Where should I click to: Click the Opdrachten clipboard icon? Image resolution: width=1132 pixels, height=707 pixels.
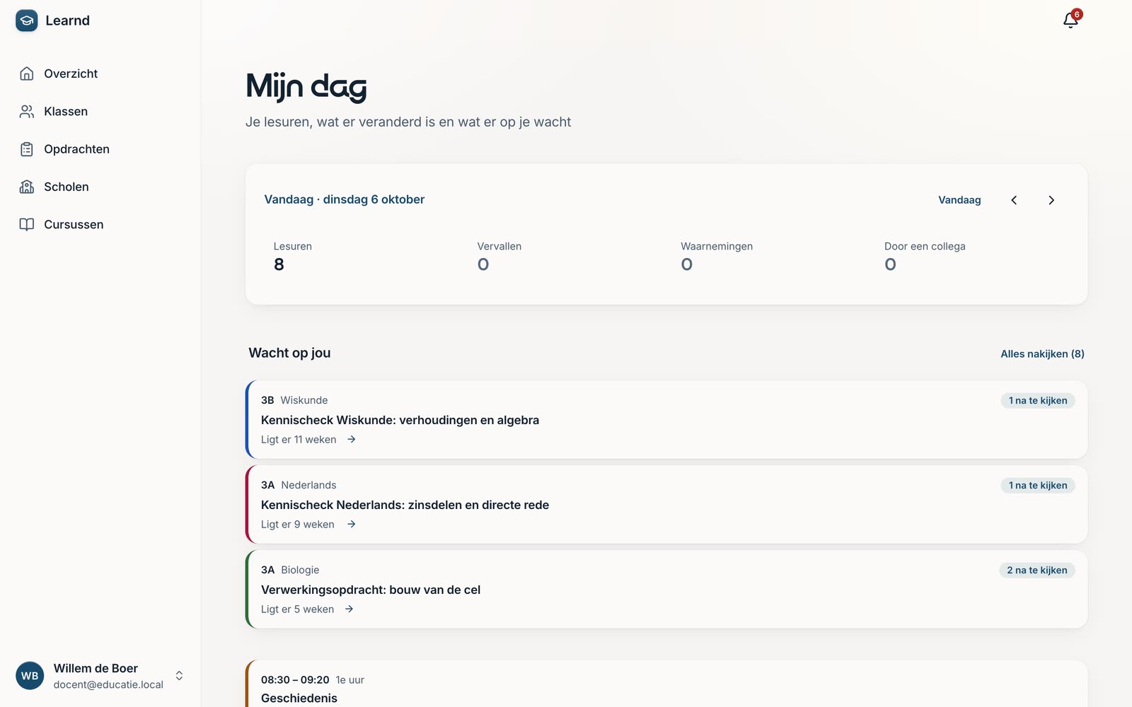click(x=27, y=149)
